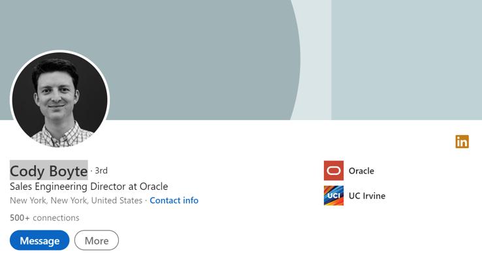Go to the Oracle company name link

(361, 171)
